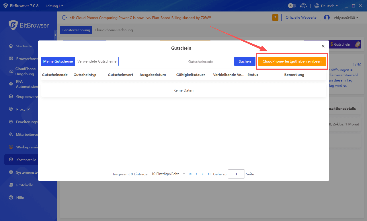Open the Werbeprämie rewards section
The image size is (367, 221).
click(24, 147)
